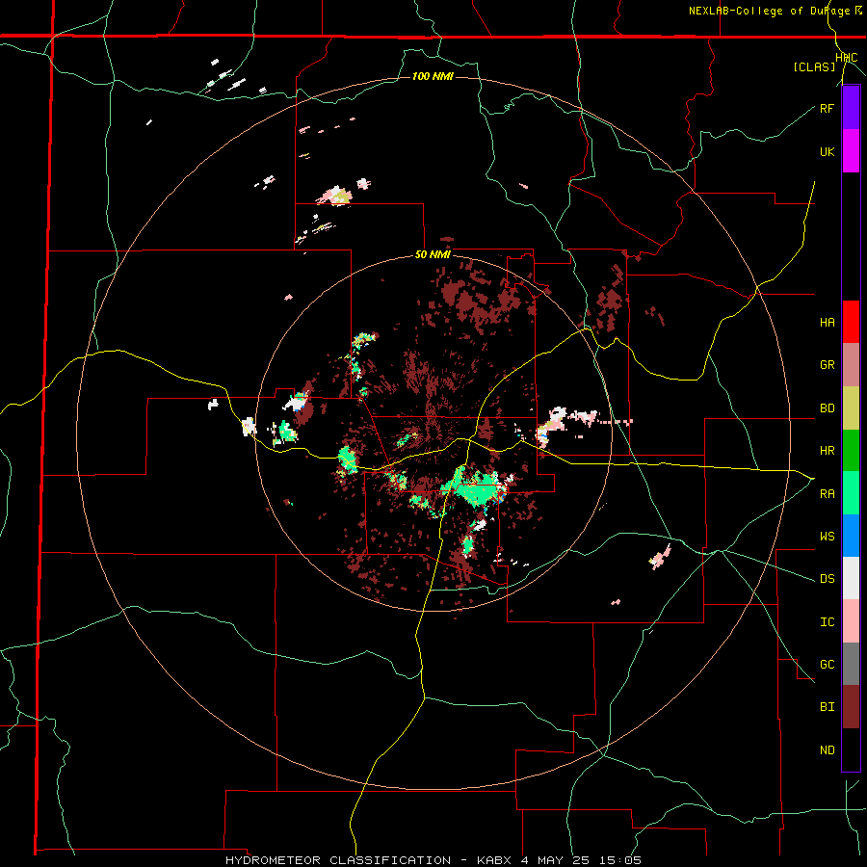Click the HR legend label text
Screen dimensions: 867x867
click(x=827, y=451)
